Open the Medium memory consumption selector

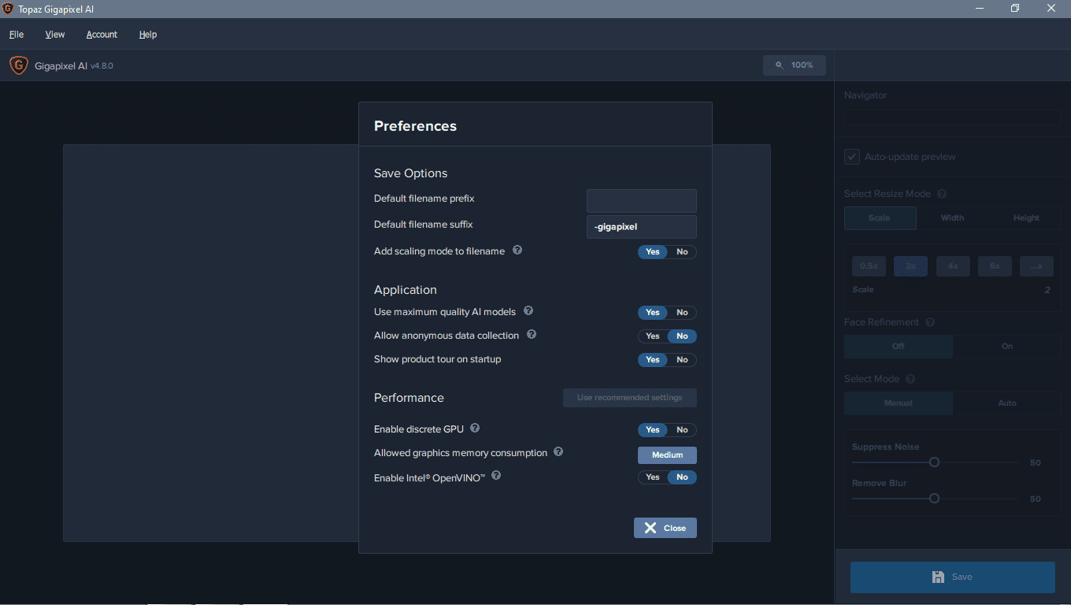pyautogui.click(x=667, y=455)
